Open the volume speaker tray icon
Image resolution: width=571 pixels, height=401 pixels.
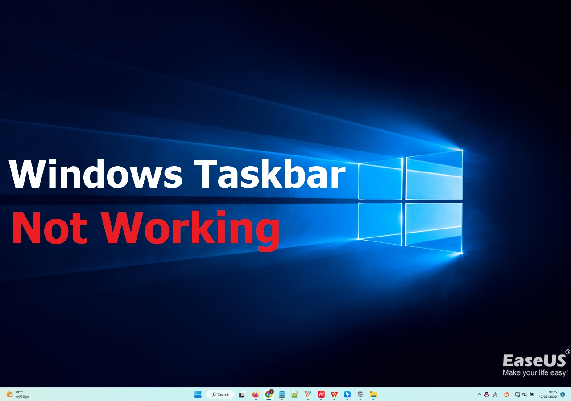click(x=525, y=394)
